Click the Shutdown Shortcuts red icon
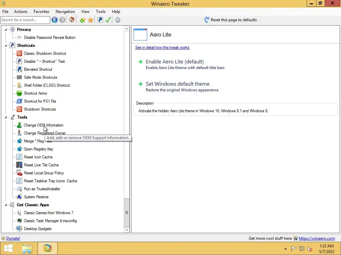 19,109
